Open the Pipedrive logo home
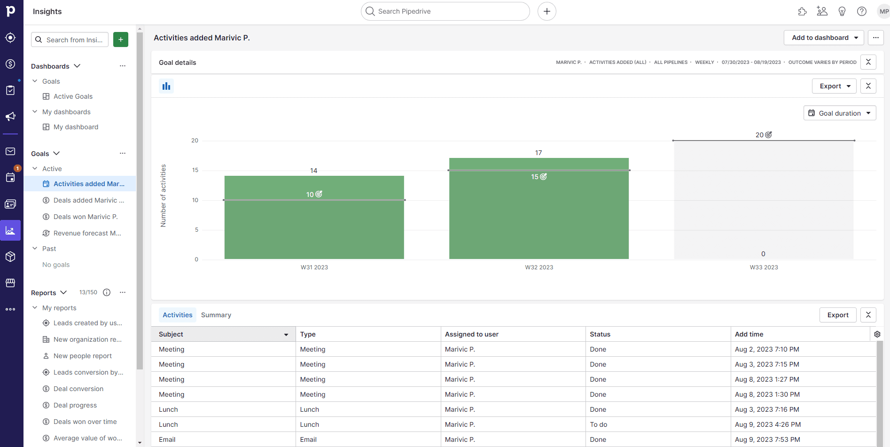Screen dimensions: 890x447 10,11
